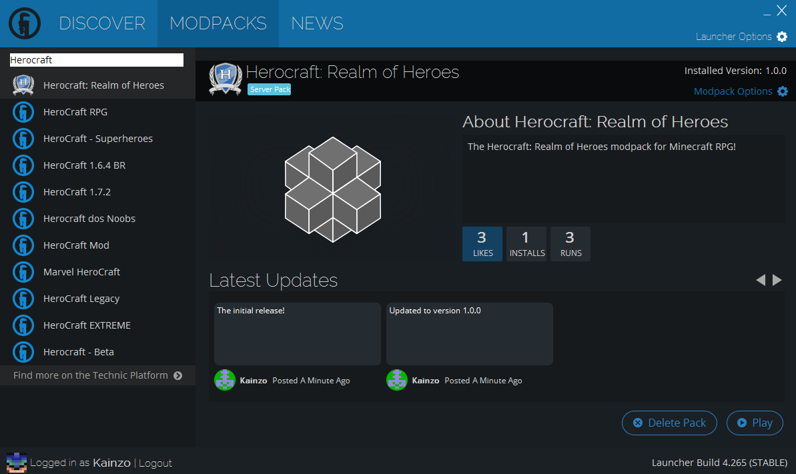Click the logged-in user avatar at bottom
796x474 pixels.
16,462
